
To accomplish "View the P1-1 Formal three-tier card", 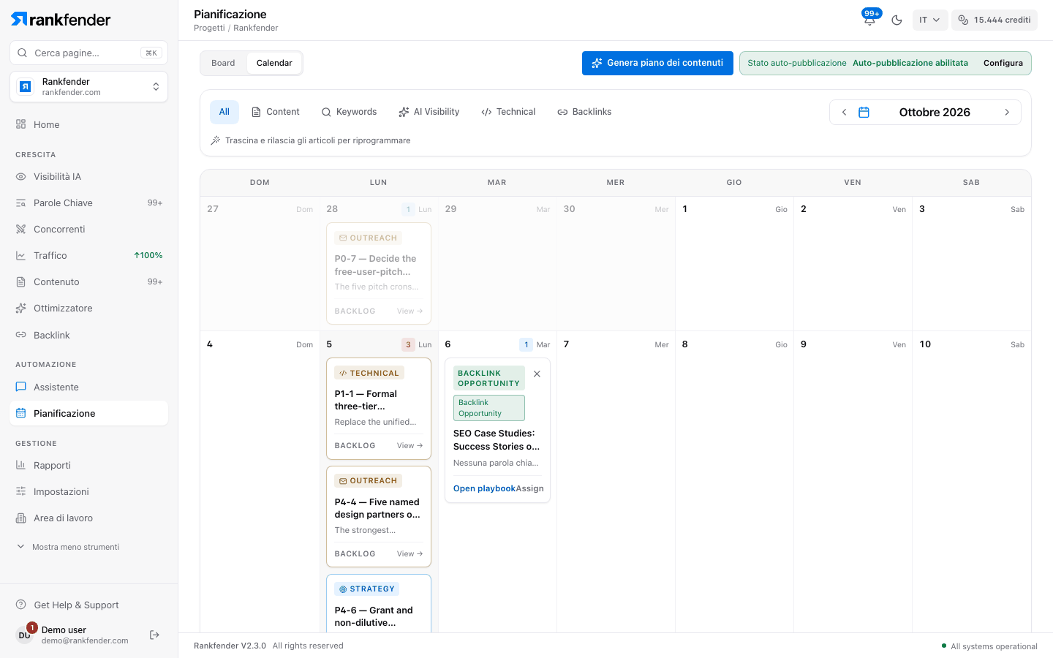I will (409, 445).
